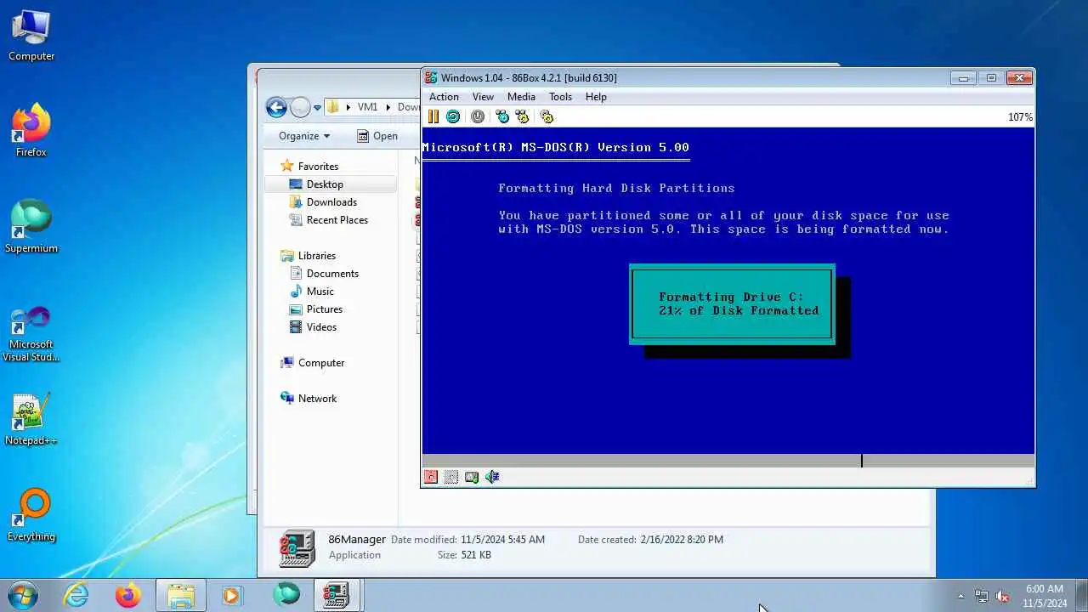Image resolution: width=1088 pixels, height=612 pixels.
Task: Click the 107% speed indicator
Action: pos(1020,117)
